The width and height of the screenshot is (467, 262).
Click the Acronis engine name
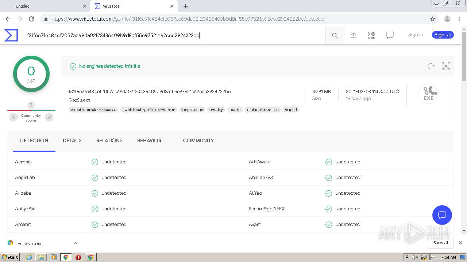23,162
